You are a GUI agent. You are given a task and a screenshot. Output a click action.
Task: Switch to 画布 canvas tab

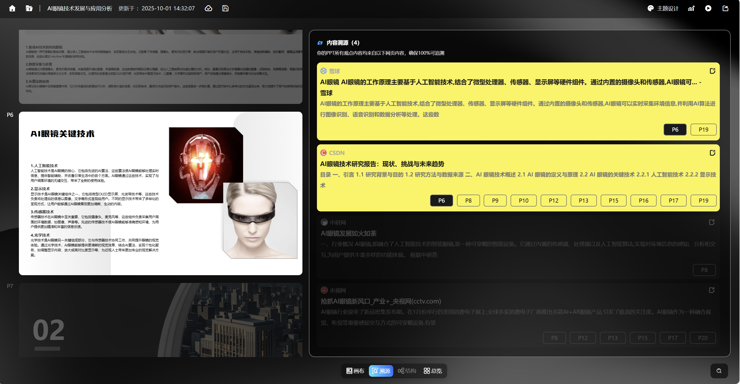(x=355, y=371)
